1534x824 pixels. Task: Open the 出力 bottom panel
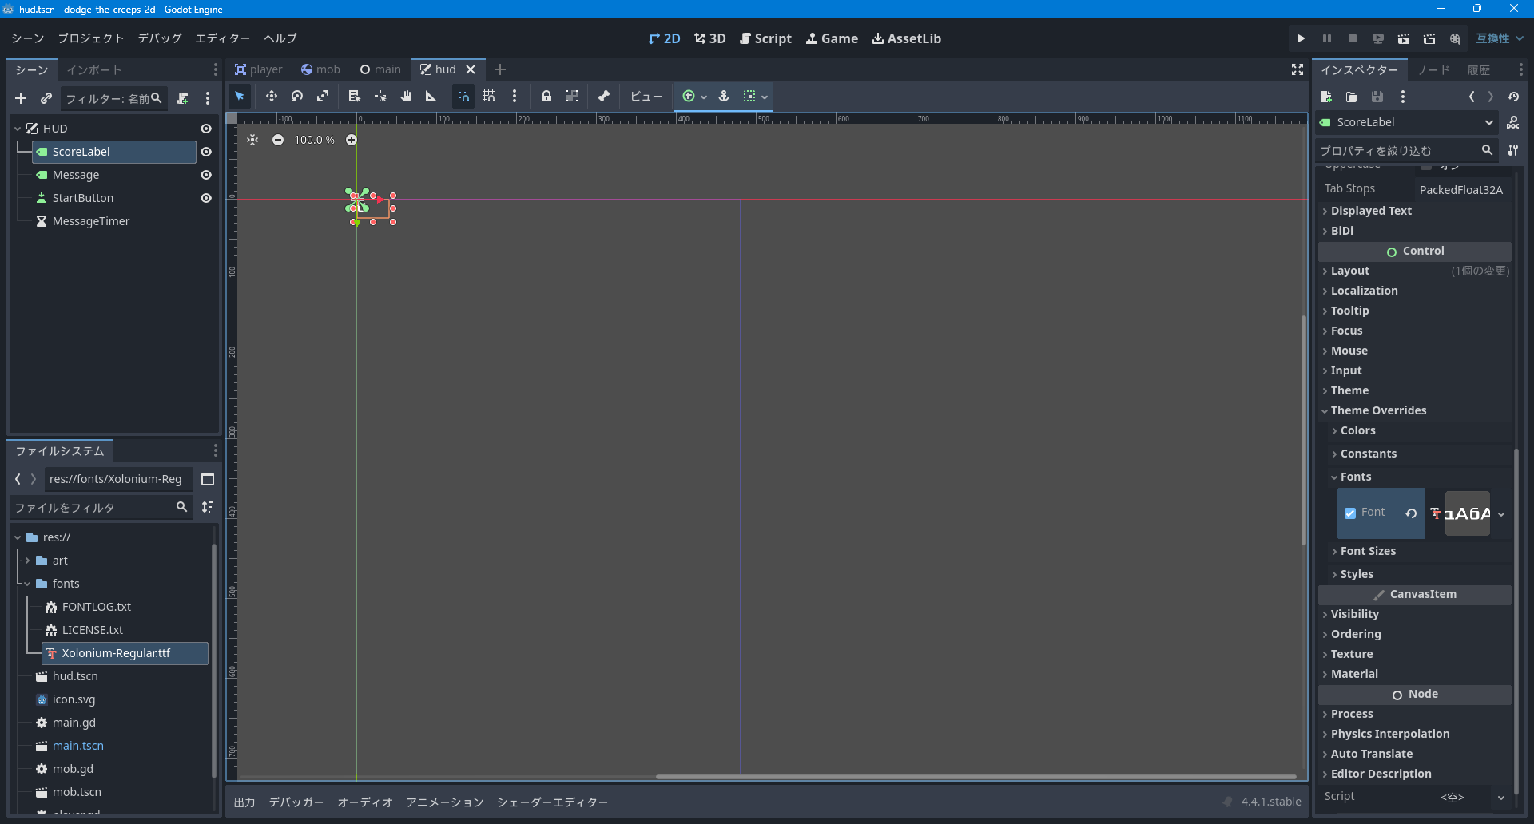[244, 802]
